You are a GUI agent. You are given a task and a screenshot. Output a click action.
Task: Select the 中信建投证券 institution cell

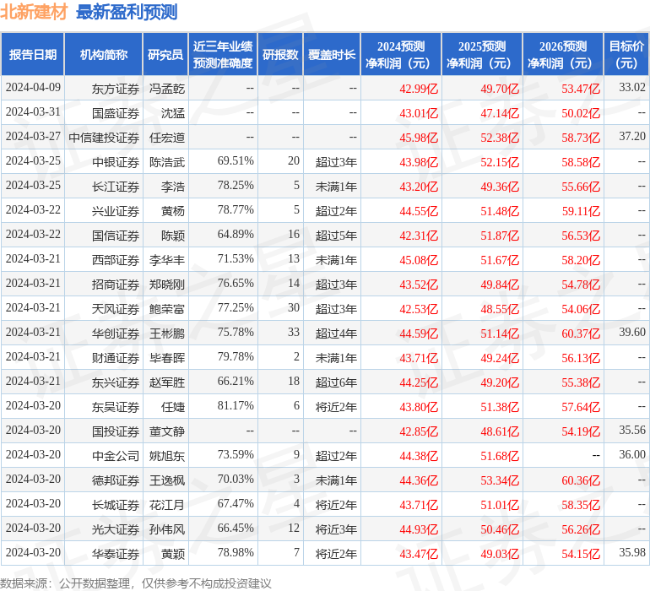click(x=104, y=138)
